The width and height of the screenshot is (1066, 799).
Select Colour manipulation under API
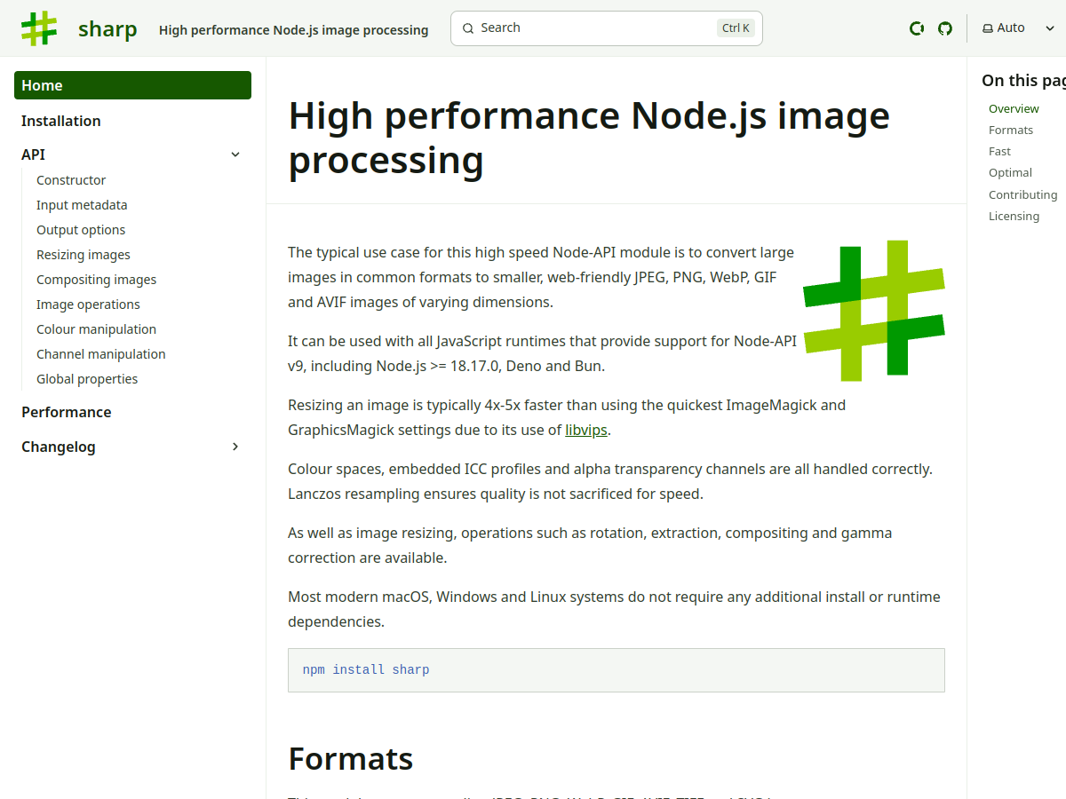tap(96, 328)
